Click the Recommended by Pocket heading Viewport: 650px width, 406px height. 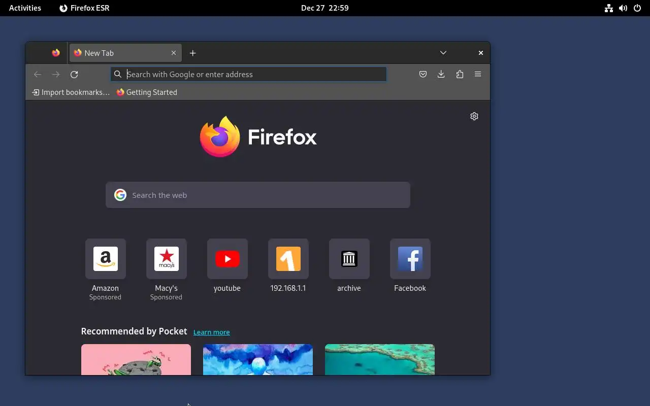pos(134,331)
